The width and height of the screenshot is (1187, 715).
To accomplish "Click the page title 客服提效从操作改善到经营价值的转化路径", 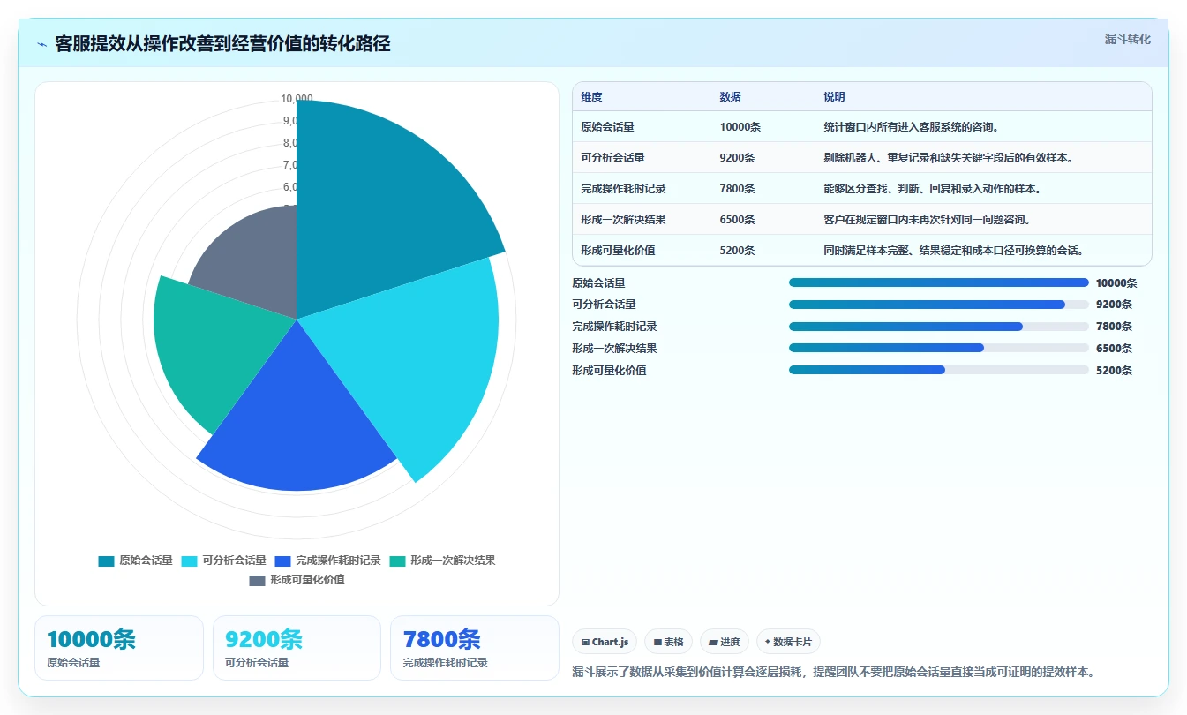I will click(222, 43).
